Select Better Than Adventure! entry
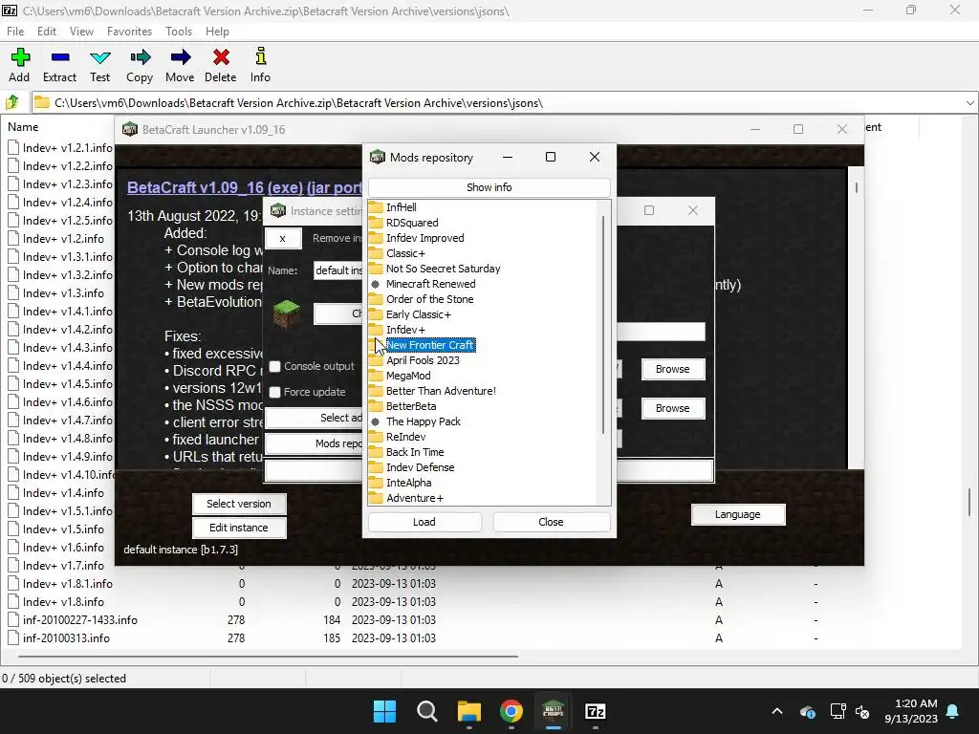 441,391
